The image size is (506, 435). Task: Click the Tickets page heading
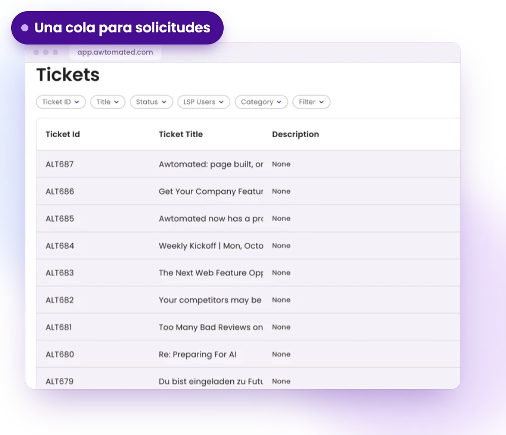tap(68, 74)
